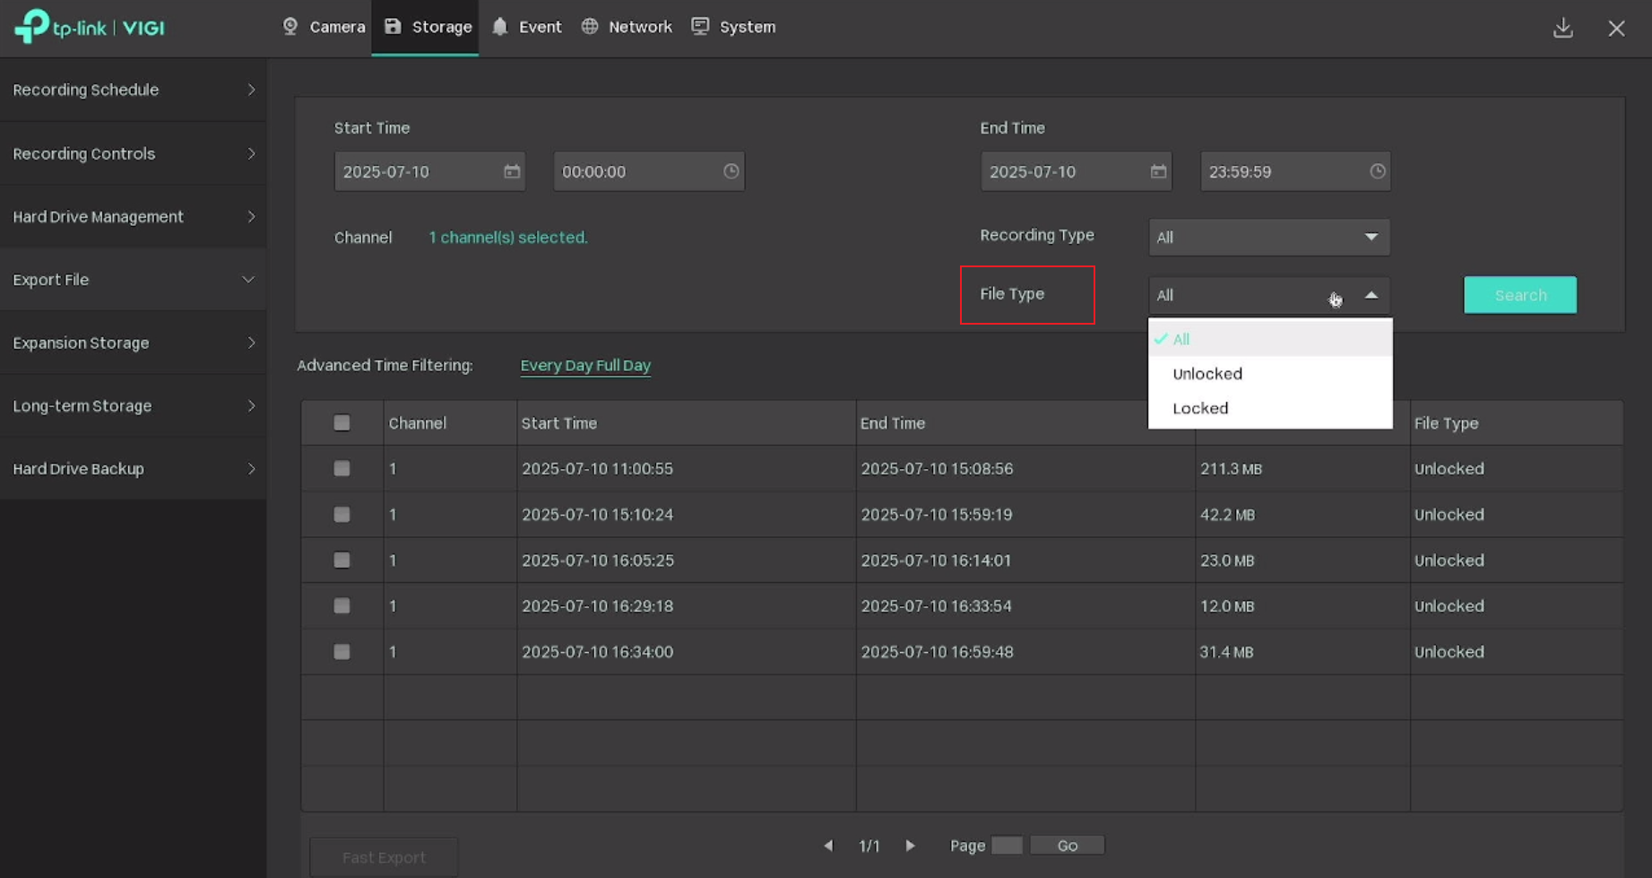Check the recording starting at 16:34:00
1652x878 pixels.
[342, 651]
